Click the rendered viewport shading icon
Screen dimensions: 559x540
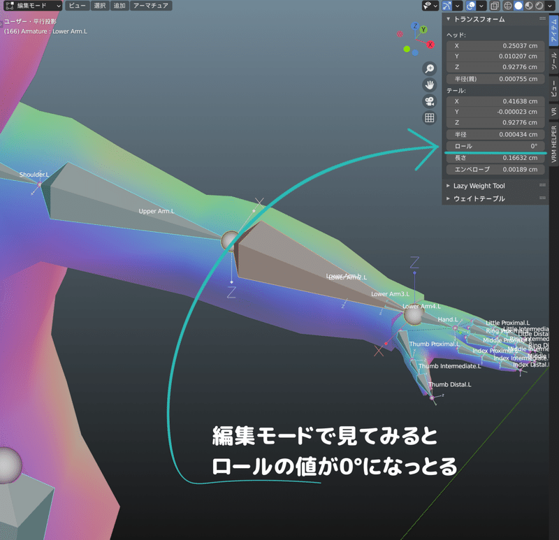tap(538, 6)
